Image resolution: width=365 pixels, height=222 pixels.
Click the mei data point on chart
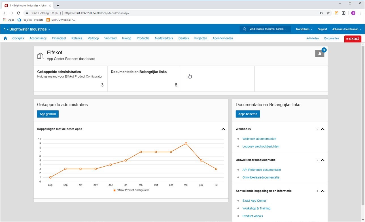[186, 143]
